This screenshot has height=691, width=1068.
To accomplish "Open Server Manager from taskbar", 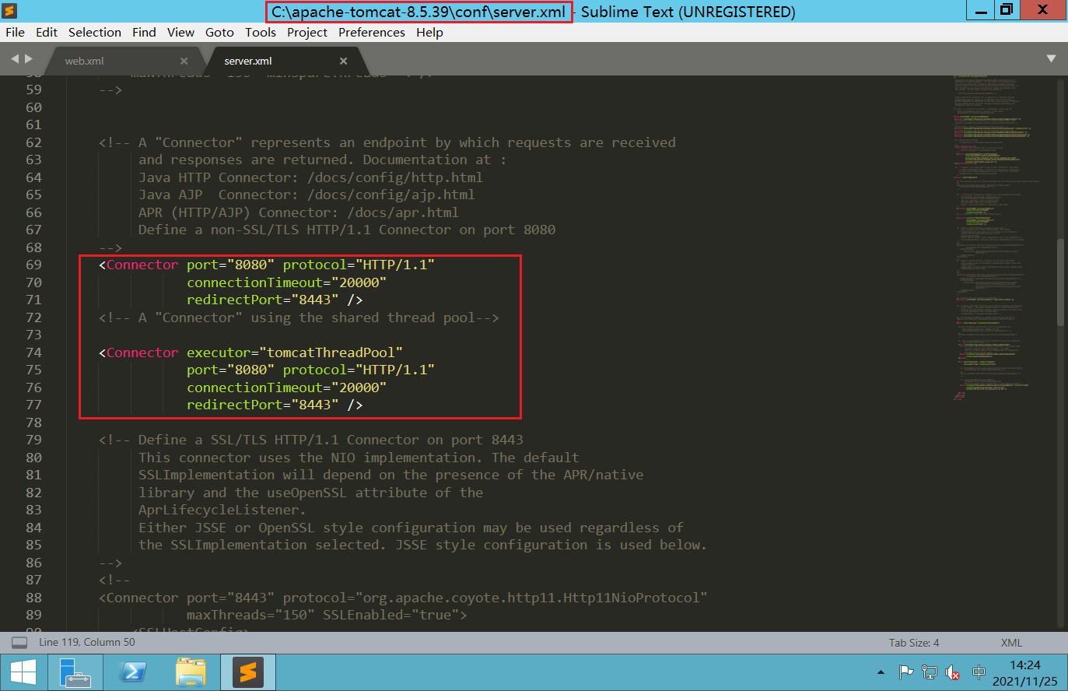I will coord(75,672).
